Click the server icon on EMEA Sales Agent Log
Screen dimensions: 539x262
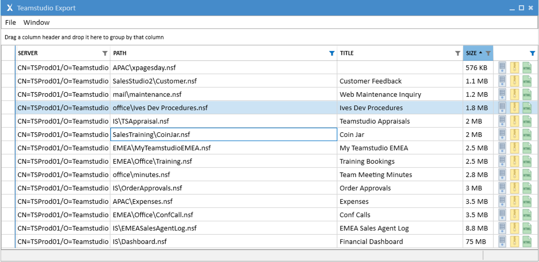pos(502,228)
